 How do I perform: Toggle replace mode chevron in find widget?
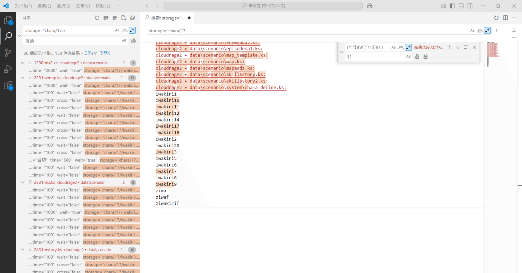coord(342,52)
